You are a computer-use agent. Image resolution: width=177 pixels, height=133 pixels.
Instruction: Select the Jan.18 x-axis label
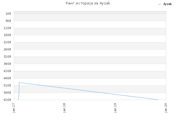pos(64,108)
